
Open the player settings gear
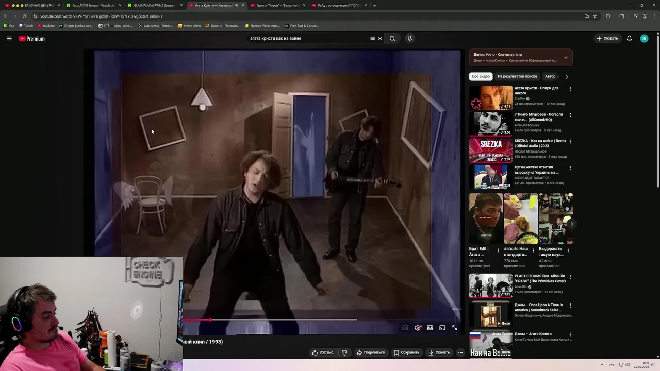tap(418, 328)
